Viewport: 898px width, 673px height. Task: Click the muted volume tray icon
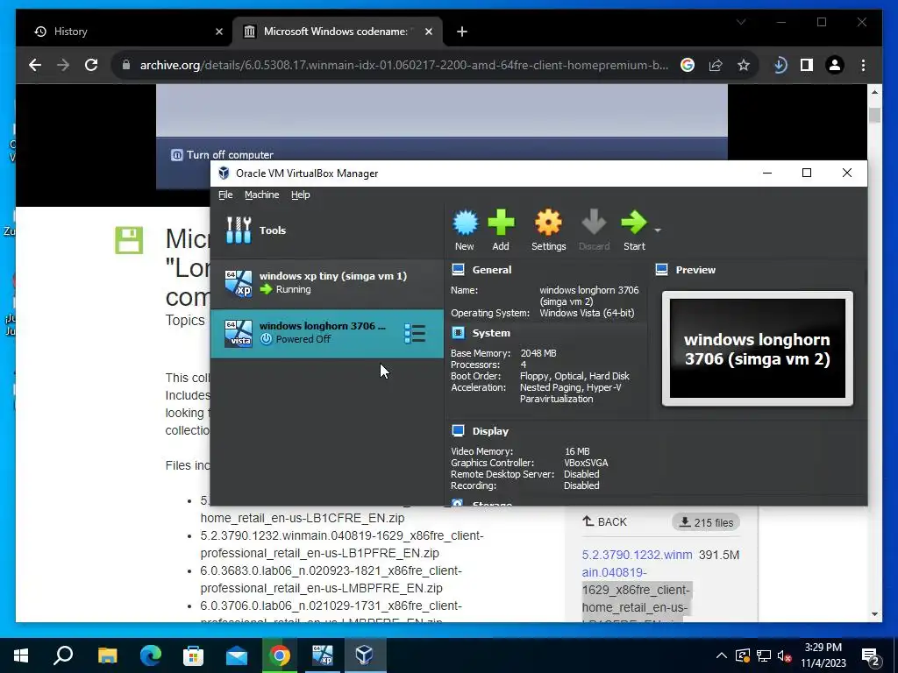point(785,655)
